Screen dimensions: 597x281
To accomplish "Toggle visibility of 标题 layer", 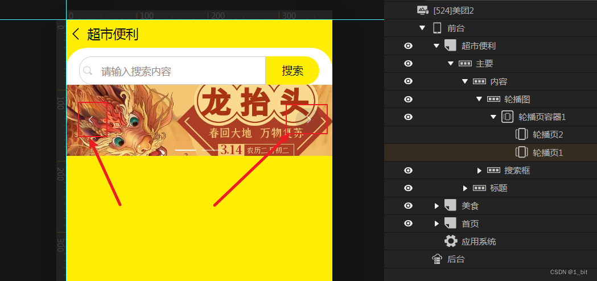I will pos(408,188).
